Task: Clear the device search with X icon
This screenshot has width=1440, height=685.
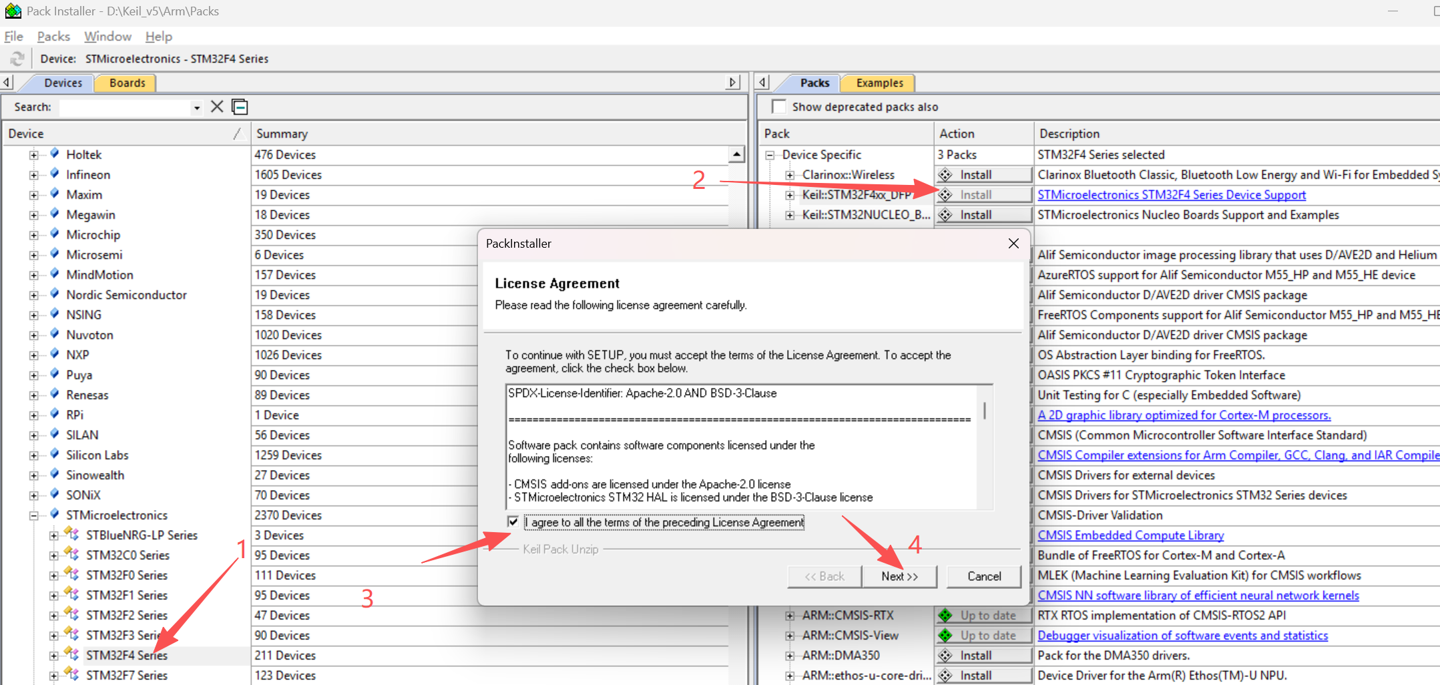Action: (x=217, y=107)
